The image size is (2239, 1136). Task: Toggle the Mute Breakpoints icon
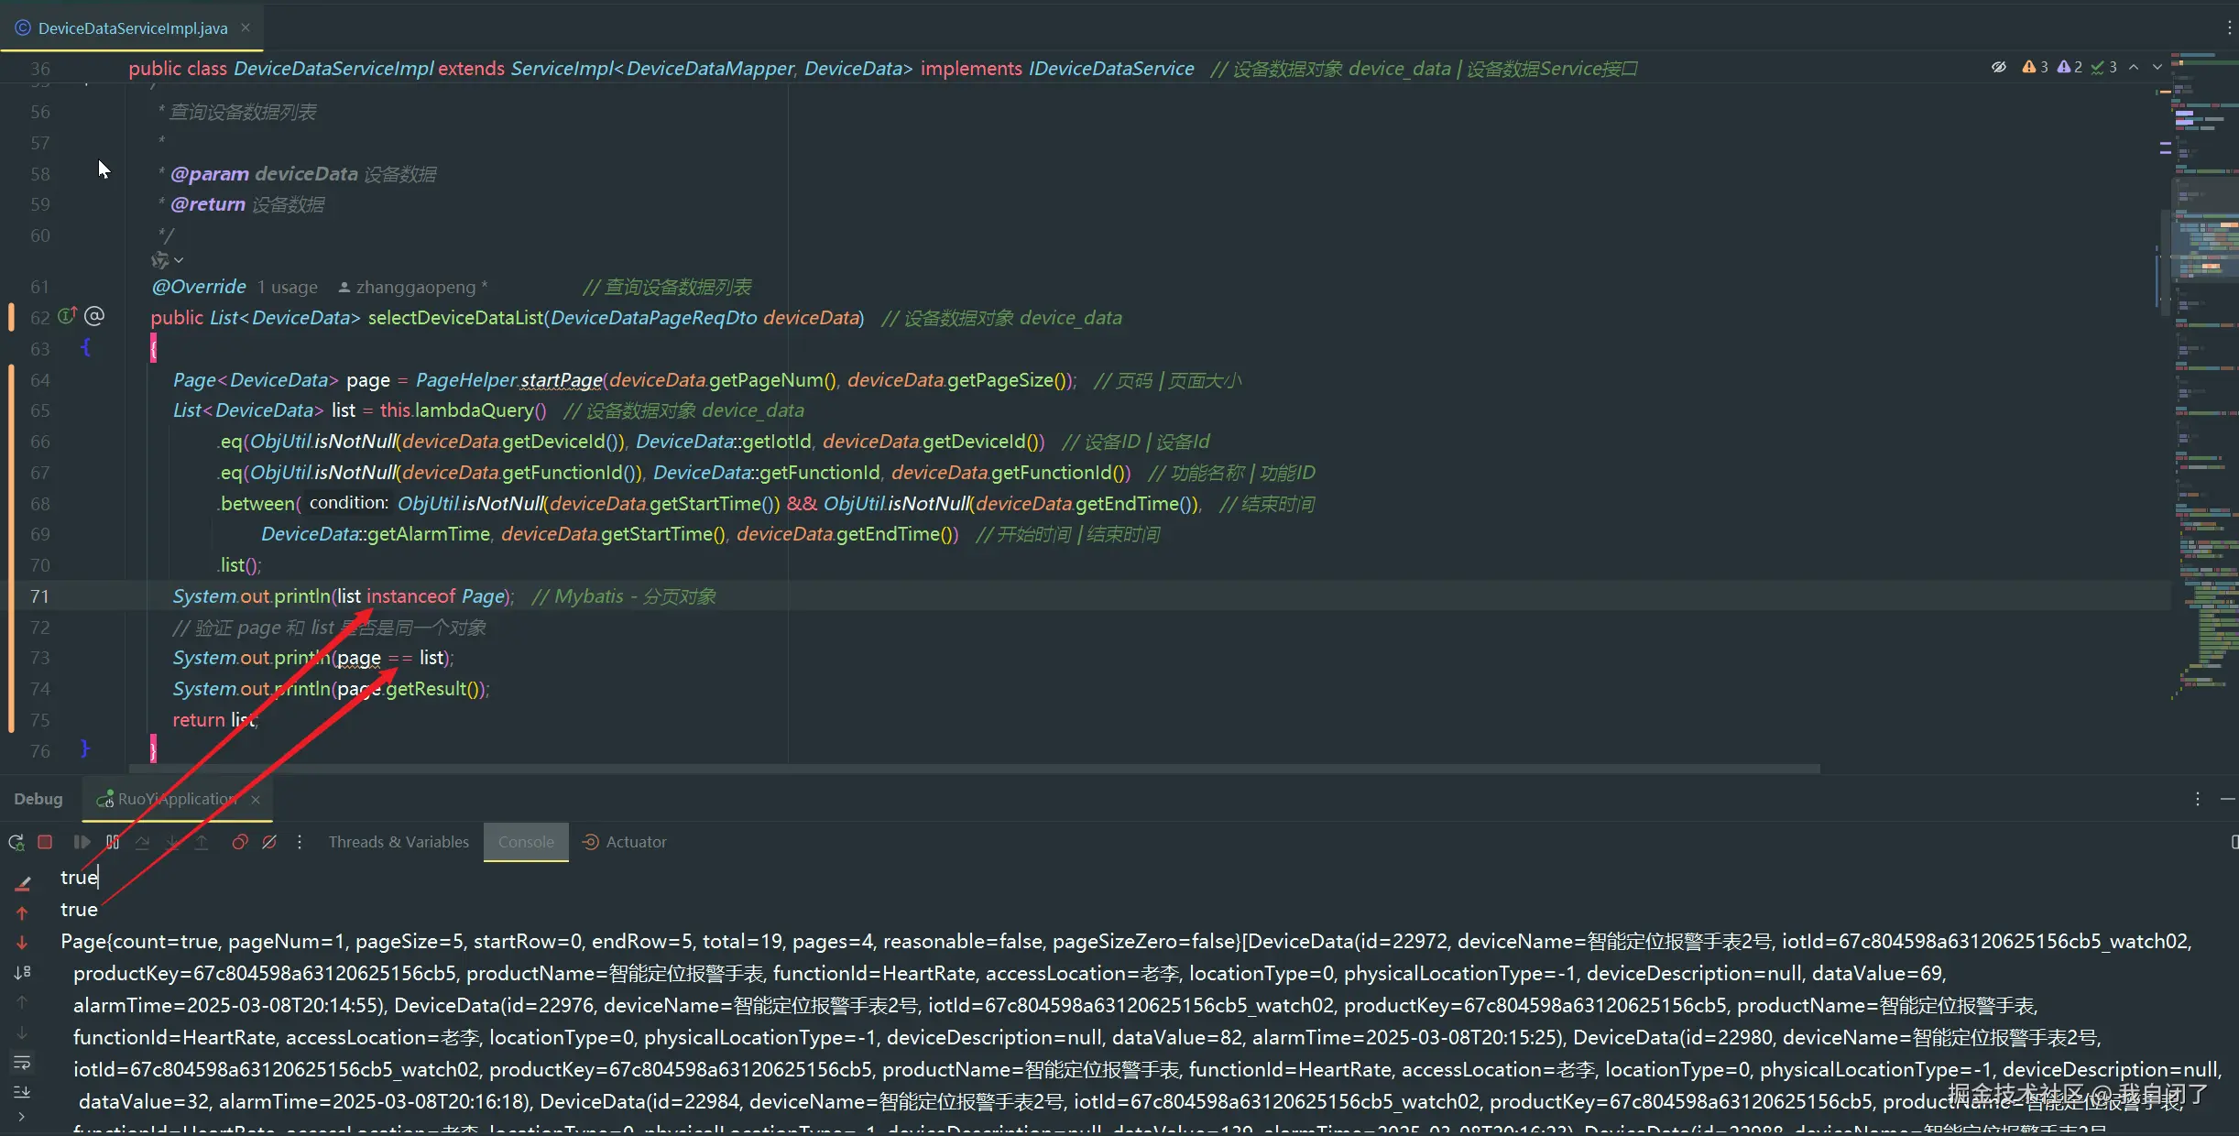point(269,842)
